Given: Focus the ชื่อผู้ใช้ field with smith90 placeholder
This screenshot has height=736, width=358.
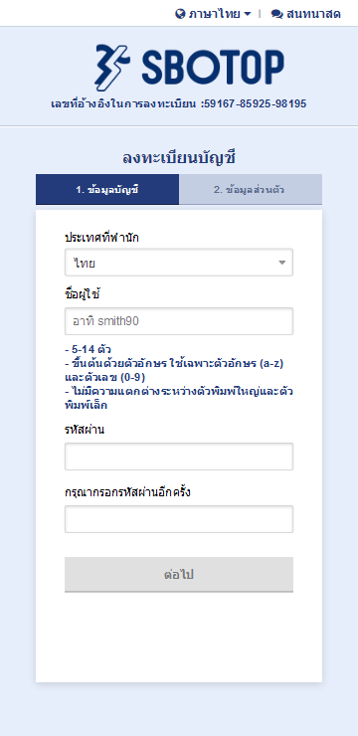Looking at the screenshot, I should 179,321.
